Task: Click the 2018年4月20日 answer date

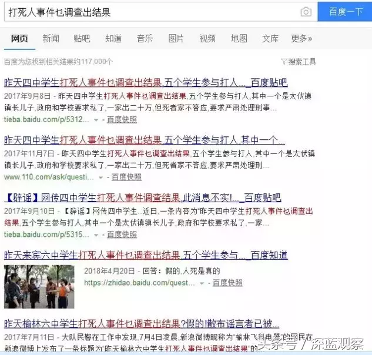Action: (109, 271)
